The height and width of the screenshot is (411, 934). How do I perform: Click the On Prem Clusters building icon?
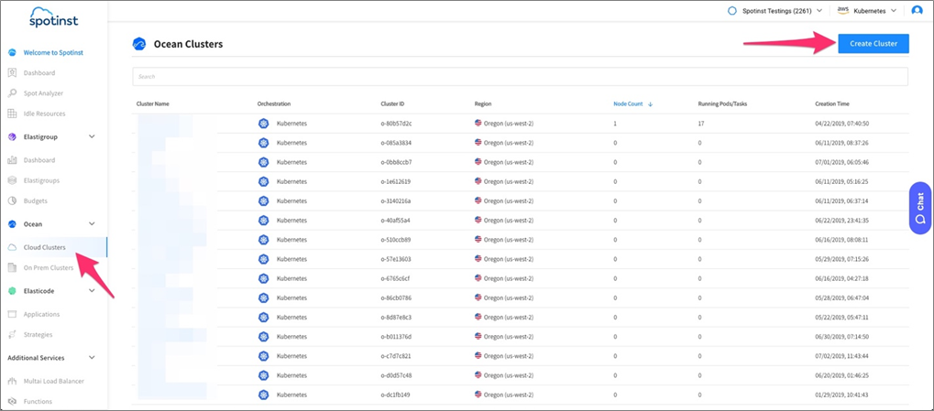point(12,267)
